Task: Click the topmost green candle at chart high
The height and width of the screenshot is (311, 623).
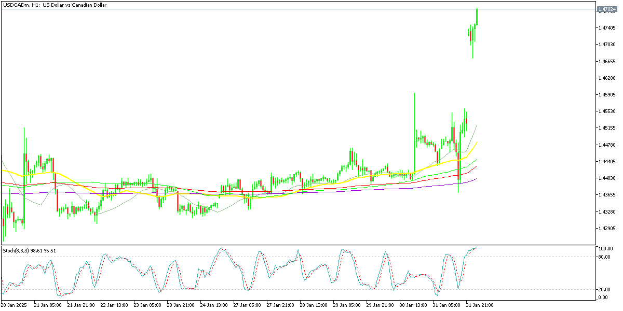Action: click(x=477, y=17)
